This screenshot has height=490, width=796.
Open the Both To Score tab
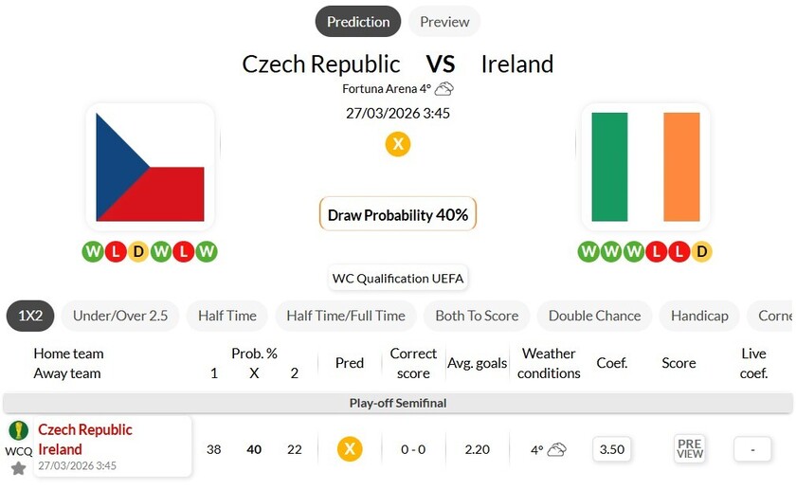point(477,316)
